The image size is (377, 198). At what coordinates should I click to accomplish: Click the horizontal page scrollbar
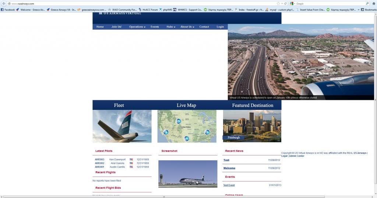pyautogui.click(x=164, y=197)
